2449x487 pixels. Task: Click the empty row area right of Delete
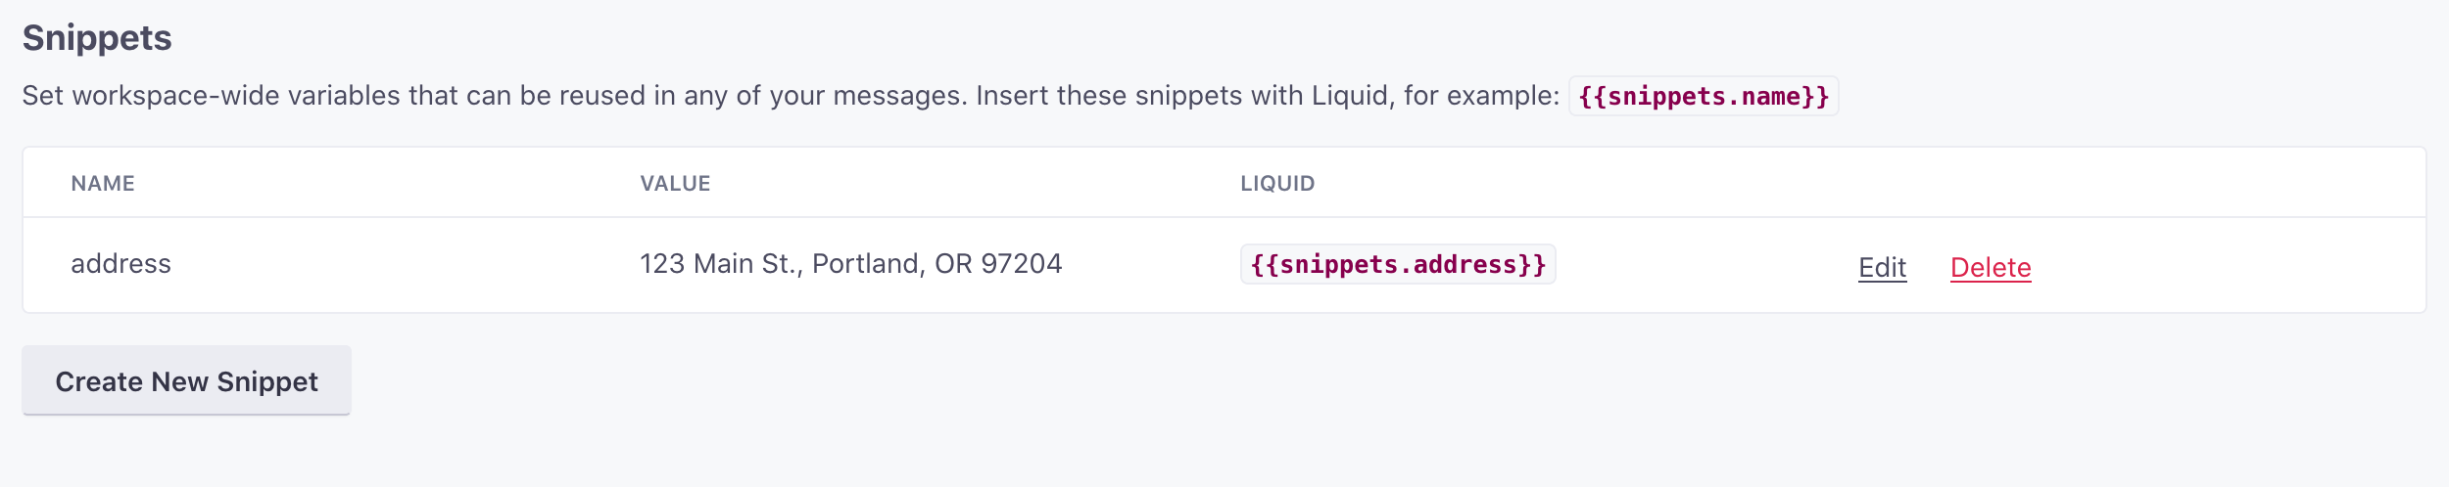coord(2233,266)
